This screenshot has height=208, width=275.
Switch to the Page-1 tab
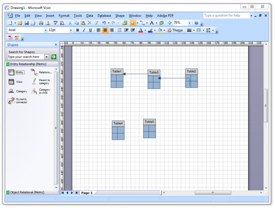coord(87,193)
